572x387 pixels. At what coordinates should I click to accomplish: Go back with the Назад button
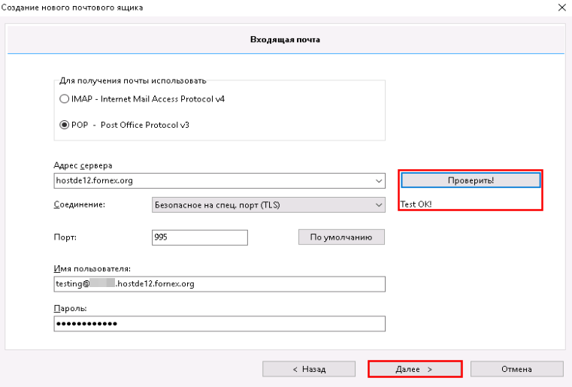pyautogui.click(x=308, y=369)
